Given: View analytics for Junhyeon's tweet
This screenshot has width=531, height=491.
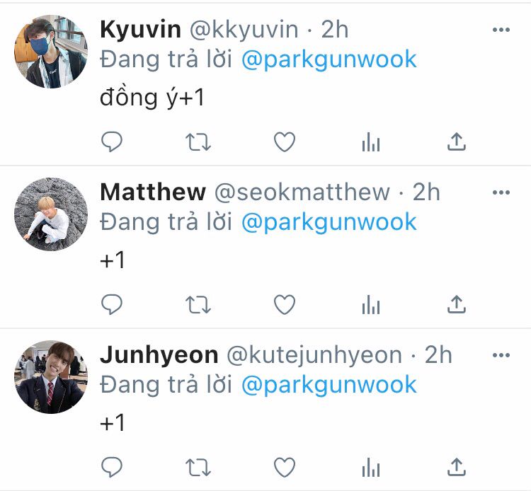Looking at the screenshot, I should tap(371, 468).
